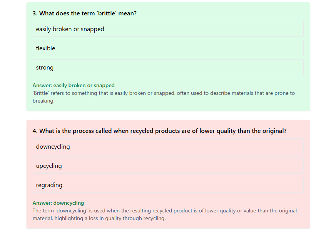Click the word 'breaking.' ending the brittle explanation
336x232 pixels.
(x=43, y=101)
